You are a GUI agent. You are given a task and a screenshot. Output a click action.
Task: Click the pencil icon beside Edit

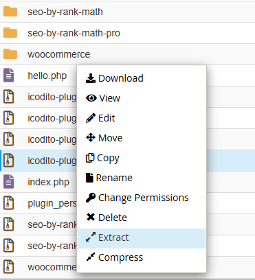(x=91, y=118)
